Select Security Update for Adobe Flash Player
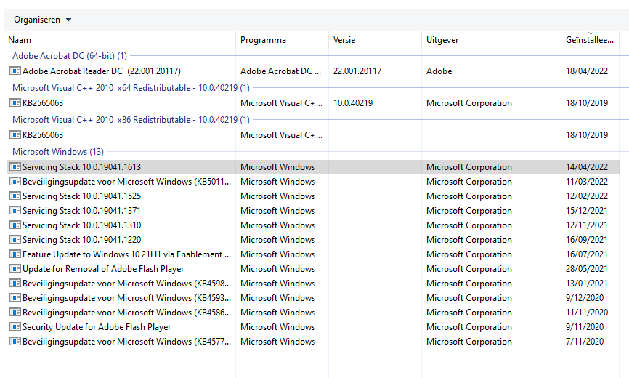The height and width of the screenshot is (378, 629). [97, 327]
